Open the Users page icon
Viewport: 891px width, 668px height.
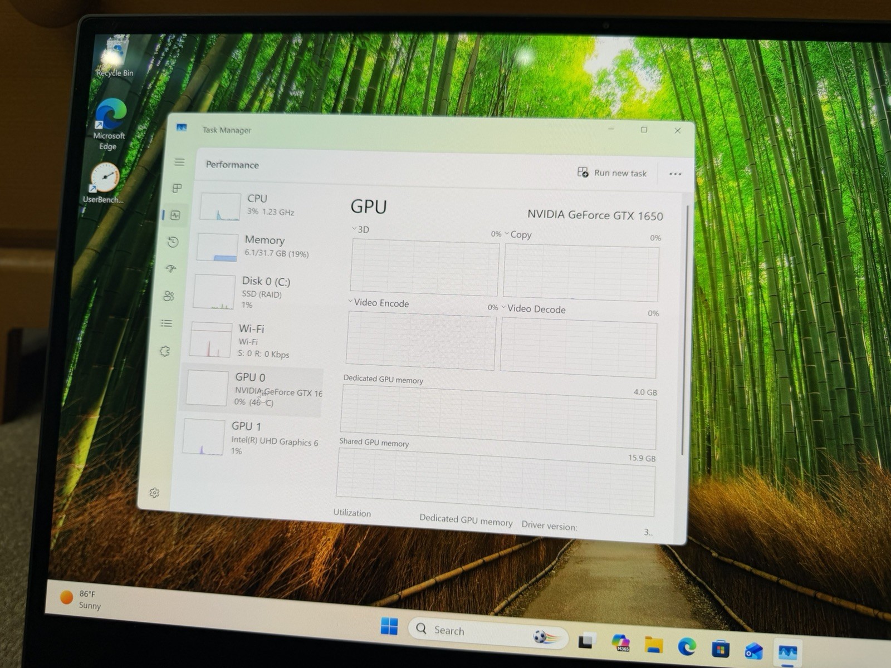click(169, 296)
